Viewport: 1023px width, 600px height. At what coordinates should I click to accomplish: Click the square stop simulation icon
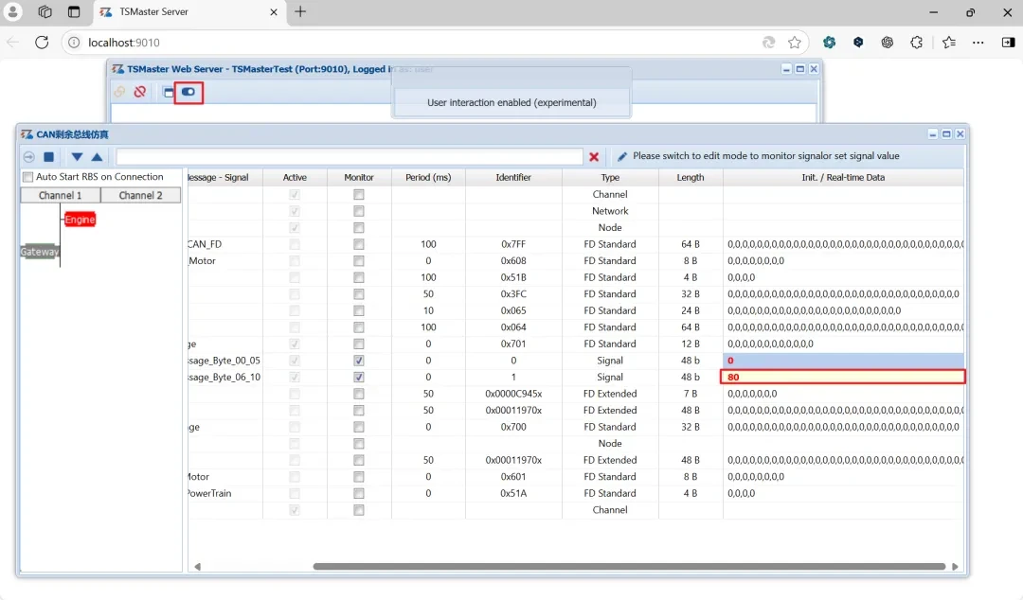click(49, 157)
